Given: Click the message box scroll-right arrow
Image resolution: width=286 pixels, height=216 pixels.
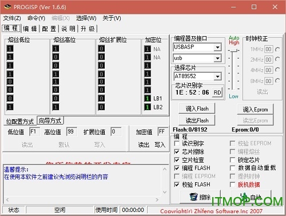Looking at the screenshot, I should 157,200.
